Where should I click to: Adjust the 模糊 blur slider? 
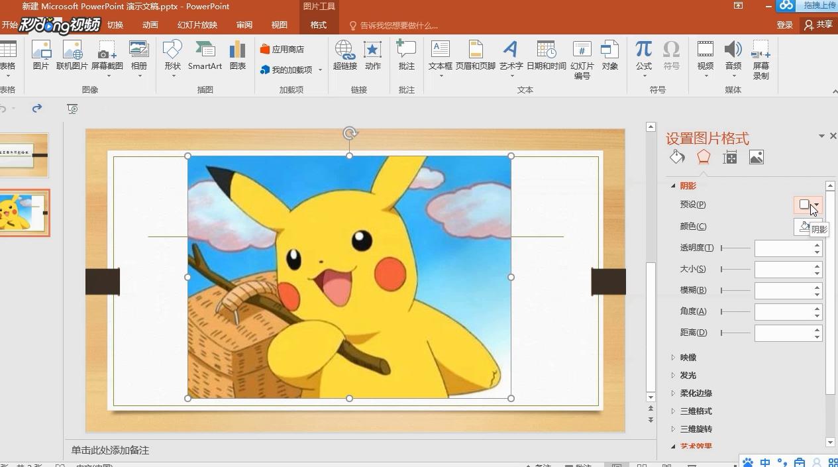click(735, 291)
